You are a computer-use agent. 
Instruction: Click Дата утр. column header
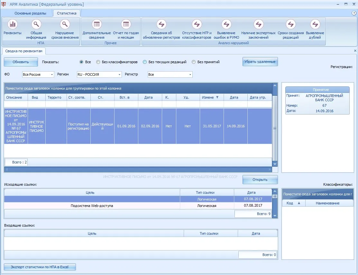pos(260,97)
